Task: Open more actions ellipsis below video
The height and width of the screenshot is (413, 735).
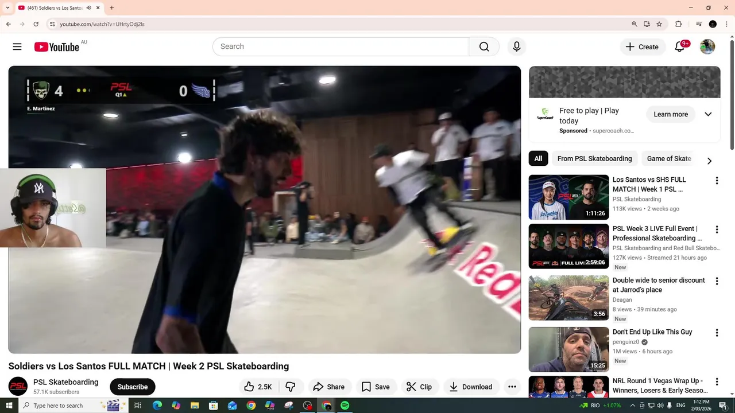Action: click(512, 387)
